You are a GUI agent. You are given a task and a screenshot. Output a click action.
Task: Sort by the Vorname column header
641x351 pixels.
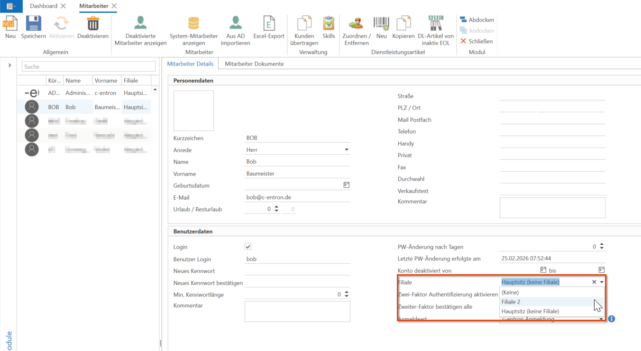click(x=107, y=81)
